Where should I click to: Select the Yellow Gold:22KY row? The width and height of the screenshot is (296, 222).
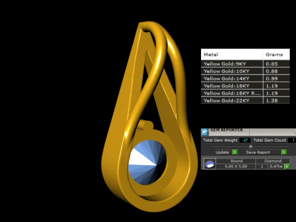click(245, 101)
